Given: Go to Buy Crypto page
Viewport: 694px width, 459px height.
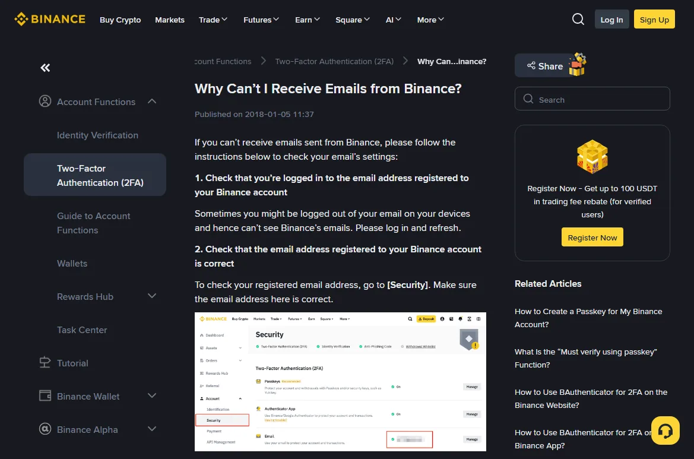Looking at the screenshot, I should click(x=120, y=20).
